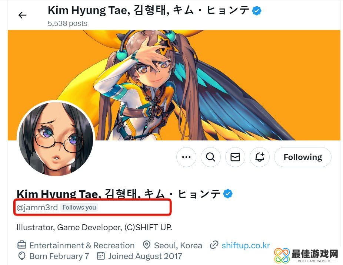Click the briefcase icon for professional category
343x265 pixels.
[x=22, y=245]
